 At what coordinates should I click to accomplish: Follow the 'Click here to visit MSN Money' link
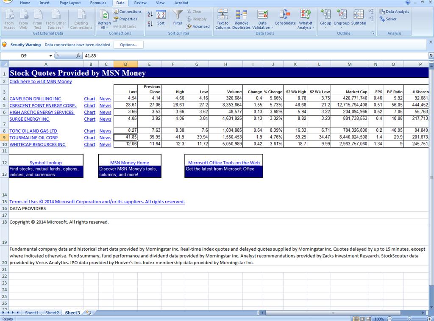(41, 82)
